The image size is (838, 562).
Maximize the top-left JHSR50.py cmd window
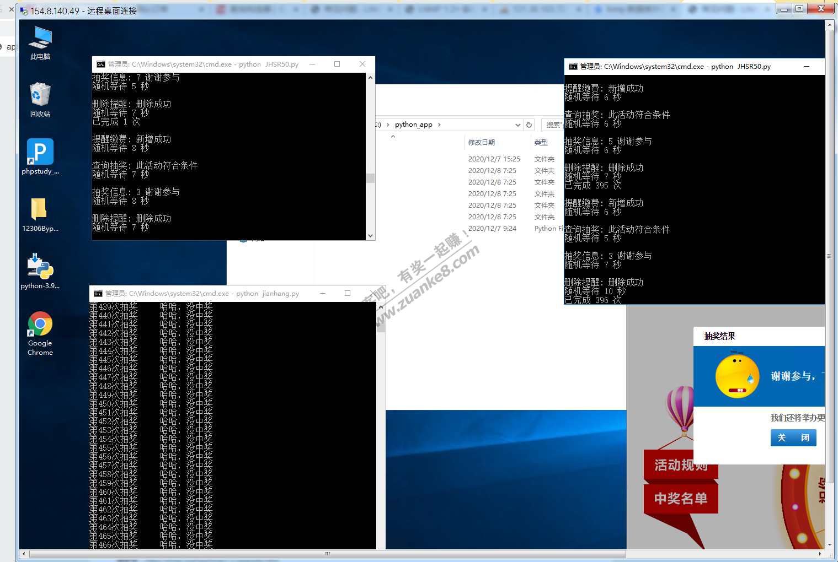click(x=337, y=64)
